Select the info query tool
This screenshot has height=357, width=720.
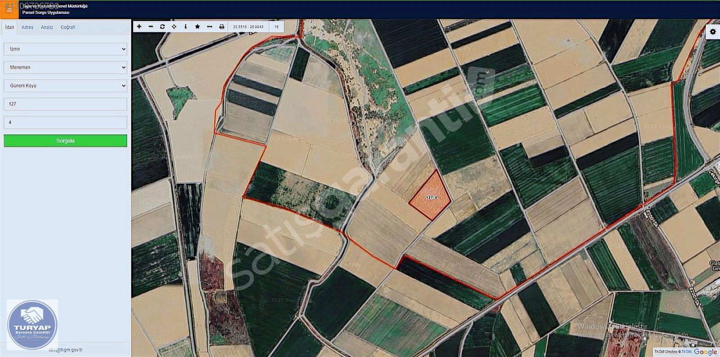tap(185, 26)
